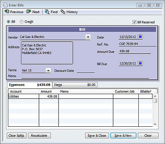Click the bill Memo field
Screen dimensions: 165x144
click(85, 76)
